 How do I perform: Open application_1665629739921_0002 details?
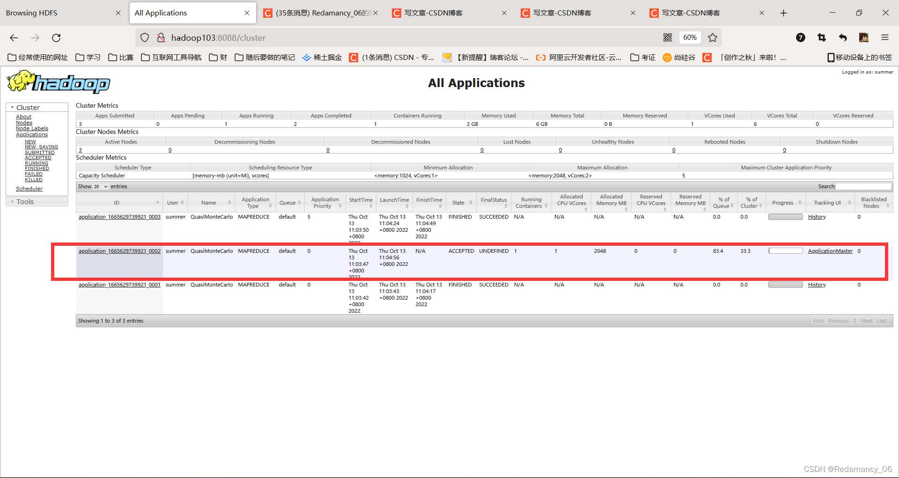click(119, 250)
